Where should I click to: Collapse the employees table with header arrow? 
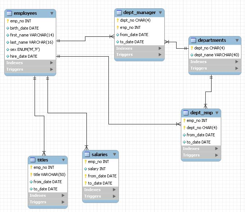[x=52, y=13]
